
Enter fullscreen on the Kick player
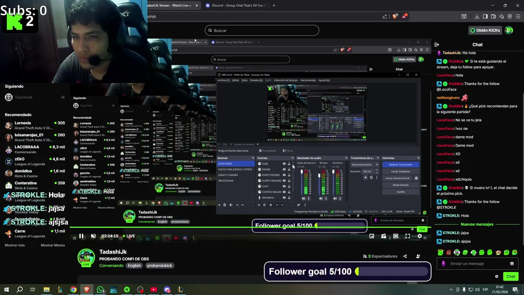click(x=408, y=236)
